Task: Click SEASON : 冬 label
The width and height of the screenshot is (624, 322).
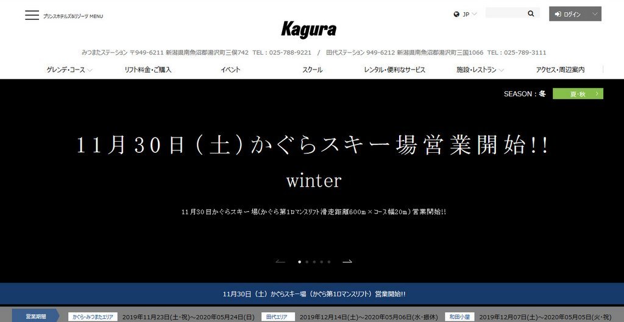Action: [x=525, y=94]
